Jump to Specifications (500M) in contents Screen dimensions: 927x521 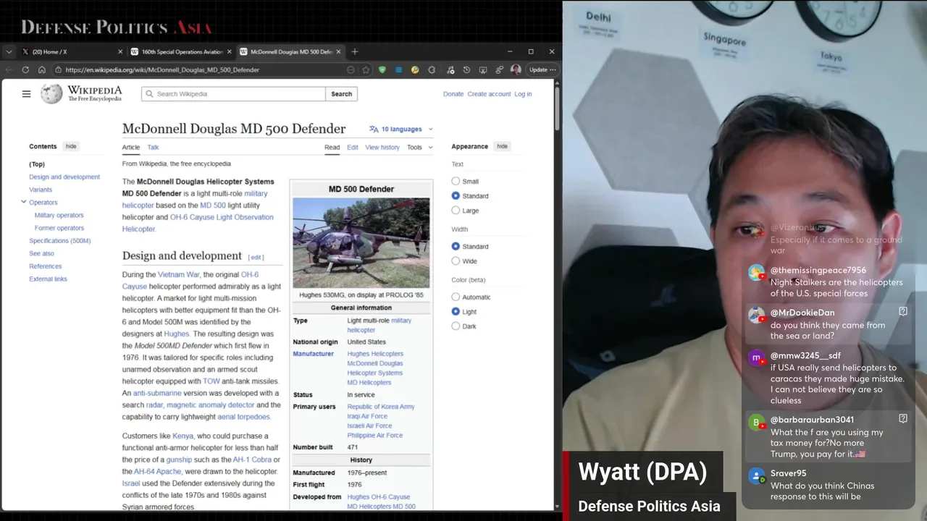coord(60,240)
